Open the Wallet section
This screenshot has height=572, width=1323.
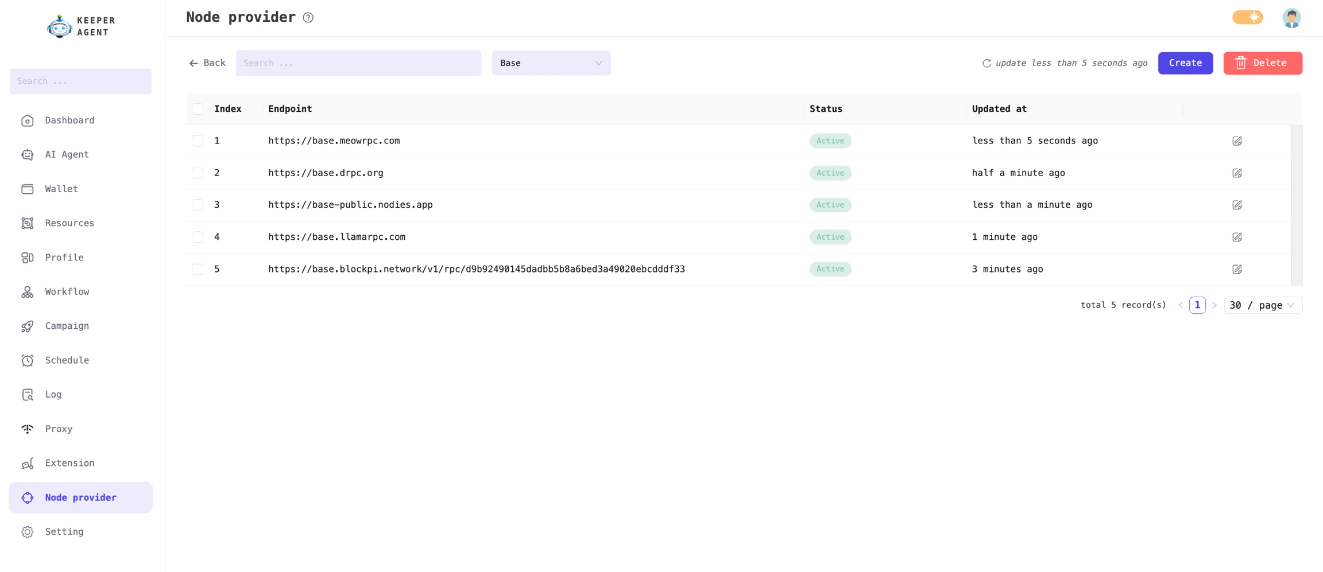(x=28, y=189)
